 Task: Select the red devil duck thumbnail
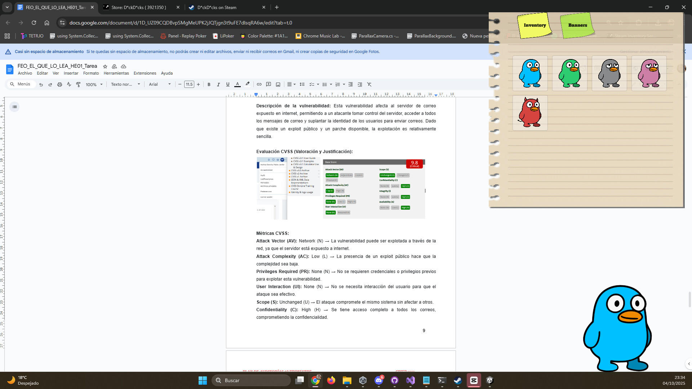(530, 113)
